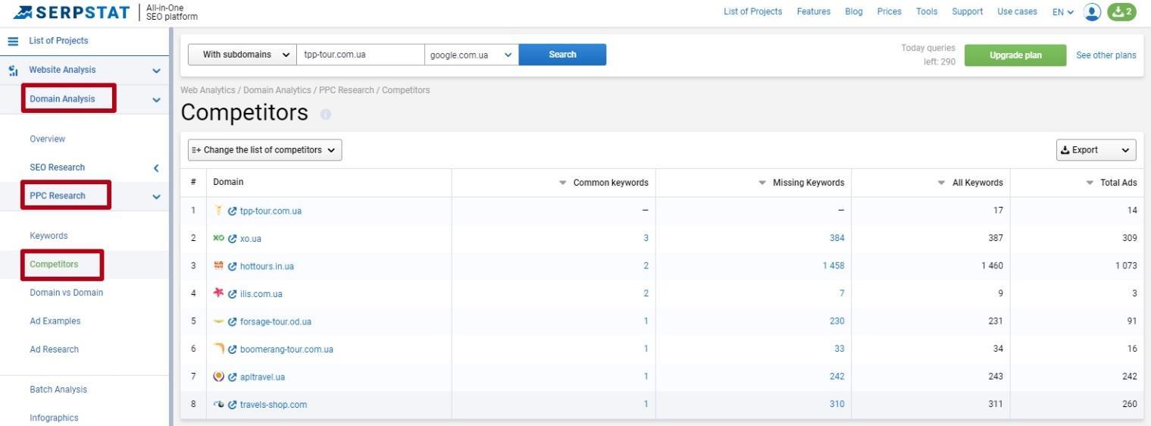Click the blue Search button
Screen dimensions: 1151x426
point(562,55)
